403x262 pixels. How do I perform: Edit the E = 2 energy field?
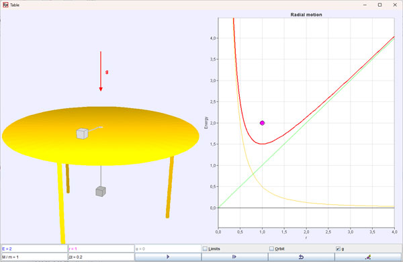click(x=34, y=249)
